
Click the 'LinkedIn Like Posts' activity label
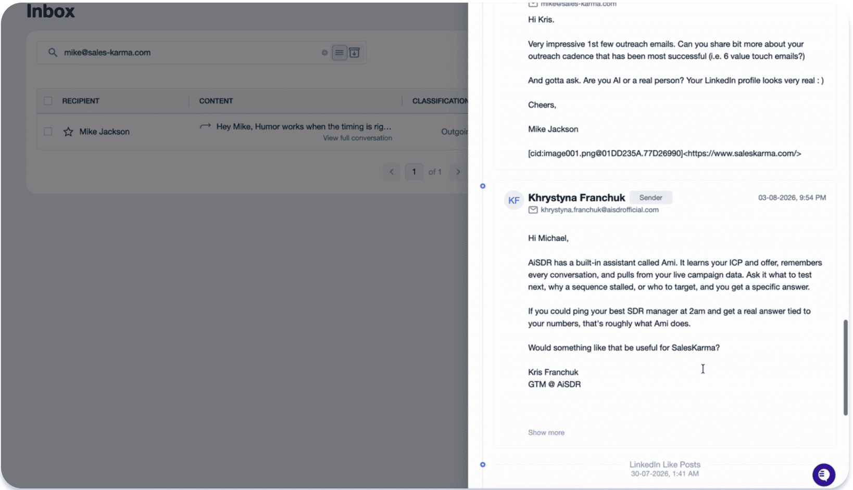coord(664,465)
